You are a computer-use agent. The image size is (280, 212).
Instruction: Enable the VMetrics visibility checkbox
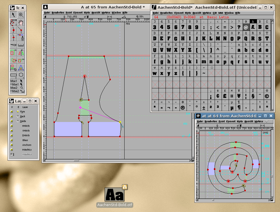[12, 155]
